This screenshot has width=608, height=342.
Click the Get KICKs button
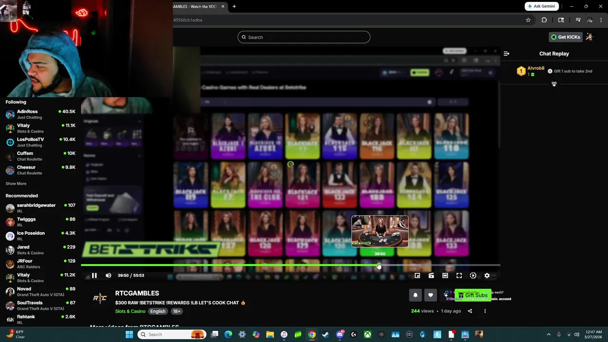coord(565,37)
